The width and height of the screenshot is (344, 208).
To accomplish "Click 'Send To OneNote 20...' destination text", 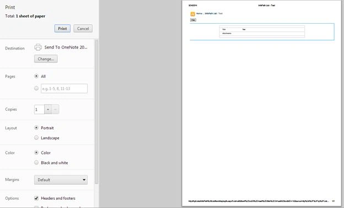I will [66, 47].
